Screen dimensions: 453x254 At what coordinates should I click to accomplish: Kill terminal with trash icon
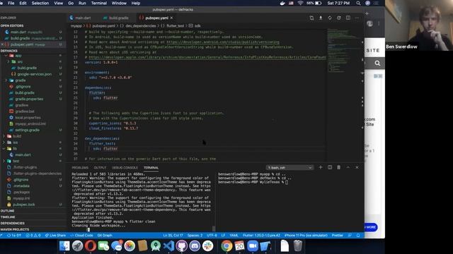338,167
